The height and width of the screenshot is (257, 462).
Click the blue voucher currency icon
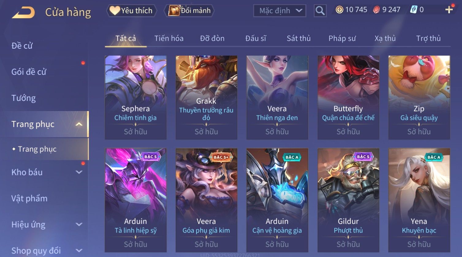[x=414, y=10]
